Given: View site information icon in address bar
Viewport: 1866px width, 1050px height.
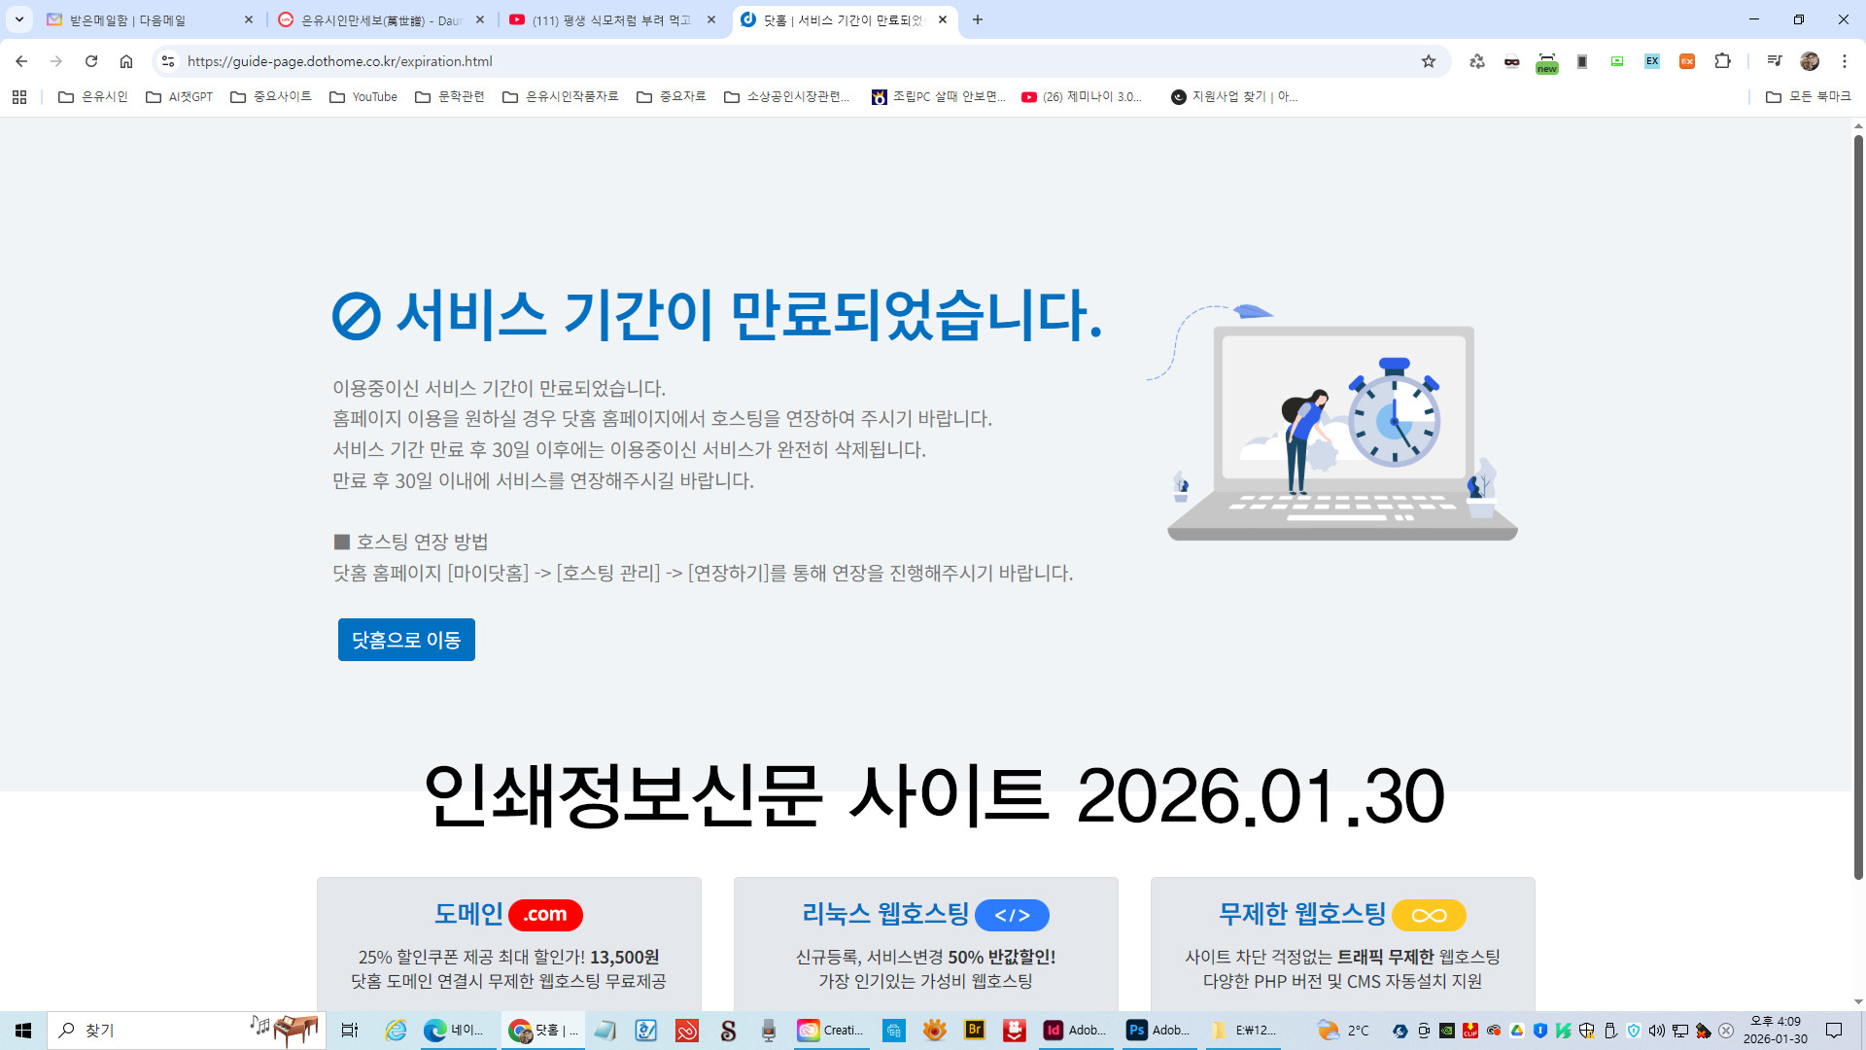Looking at the screenshot, I should pos(168,61).
